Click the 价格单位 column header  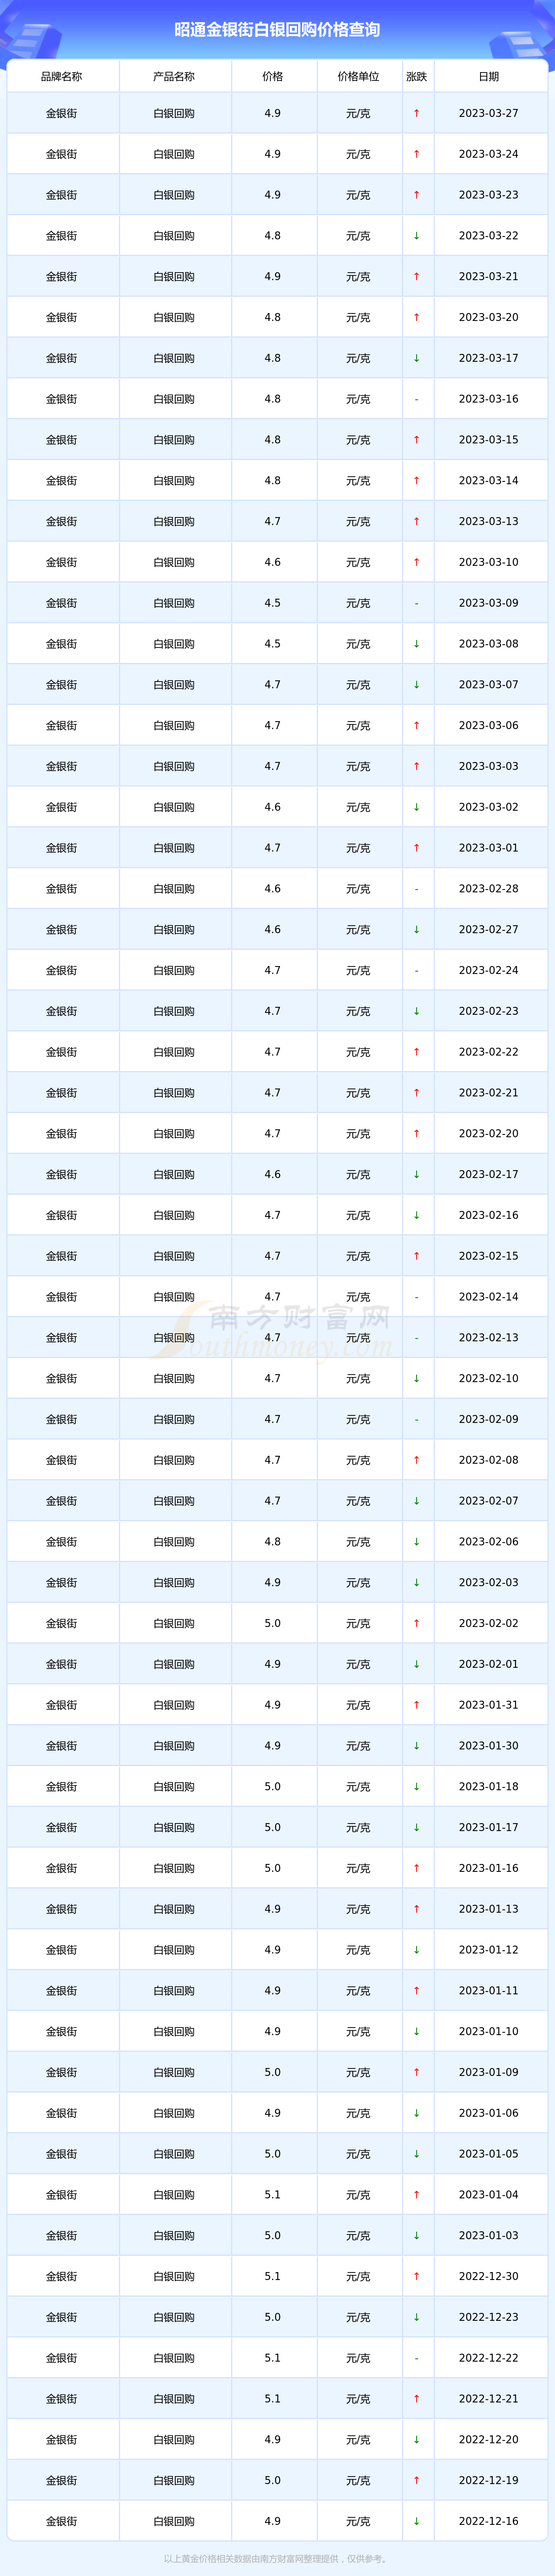[x=358, y=76]
